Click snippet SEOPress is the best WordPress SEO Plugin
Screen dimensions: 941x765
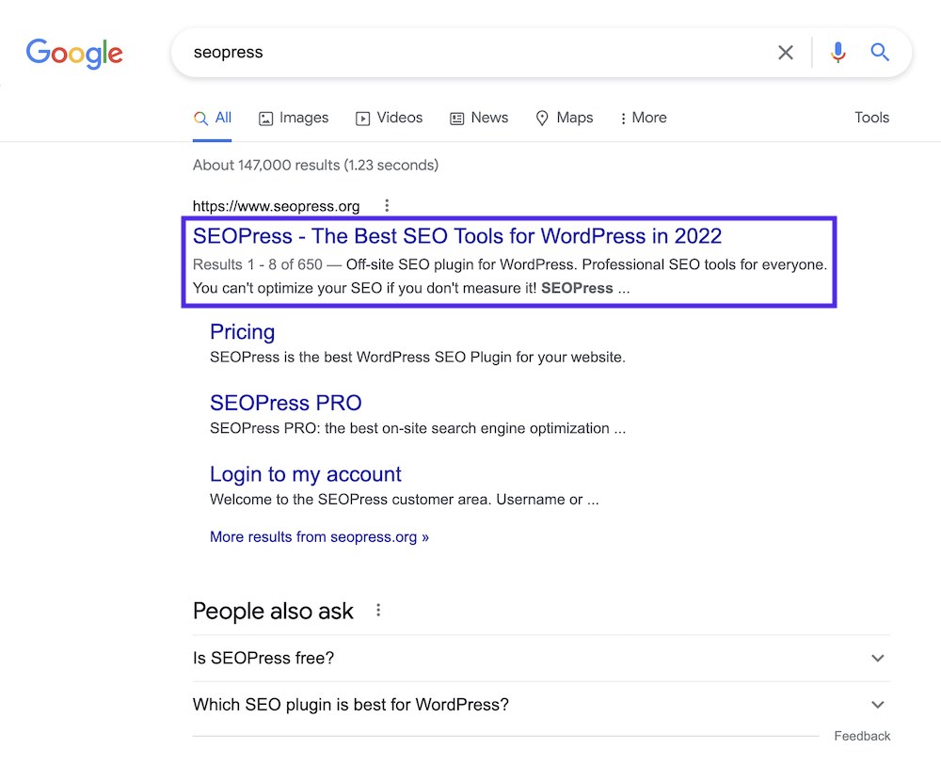(x=418, y=358)
